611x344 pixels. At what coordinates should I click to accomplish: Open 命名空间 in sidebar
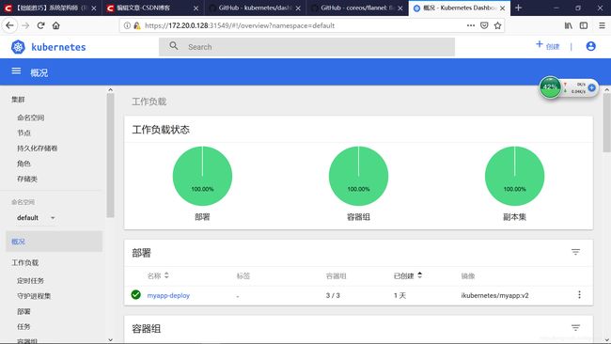pyautogui.click(x=30, y=117)
